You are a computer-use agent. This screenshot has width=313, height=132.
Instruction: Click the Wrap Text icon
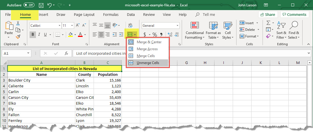pyautogui.click(x=130, y=25)
